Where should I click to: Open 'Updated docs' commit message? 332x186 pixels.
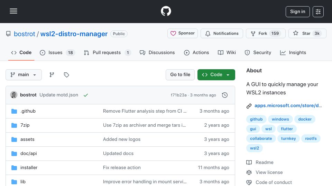pyautogui.click(x=118, y=154)
